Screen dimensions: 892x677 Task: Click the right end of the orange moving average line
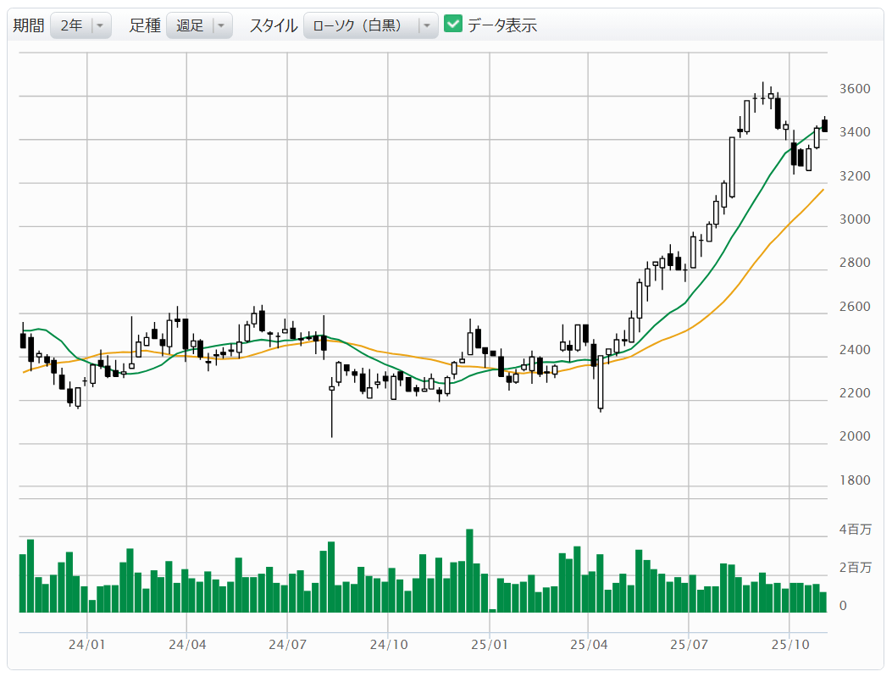823,190
